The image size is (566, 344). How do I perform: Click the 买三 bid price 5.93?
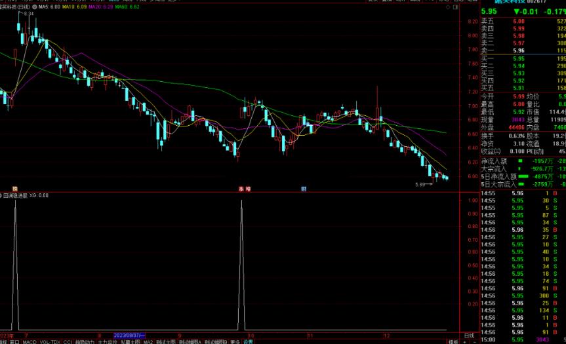point(519,73)
